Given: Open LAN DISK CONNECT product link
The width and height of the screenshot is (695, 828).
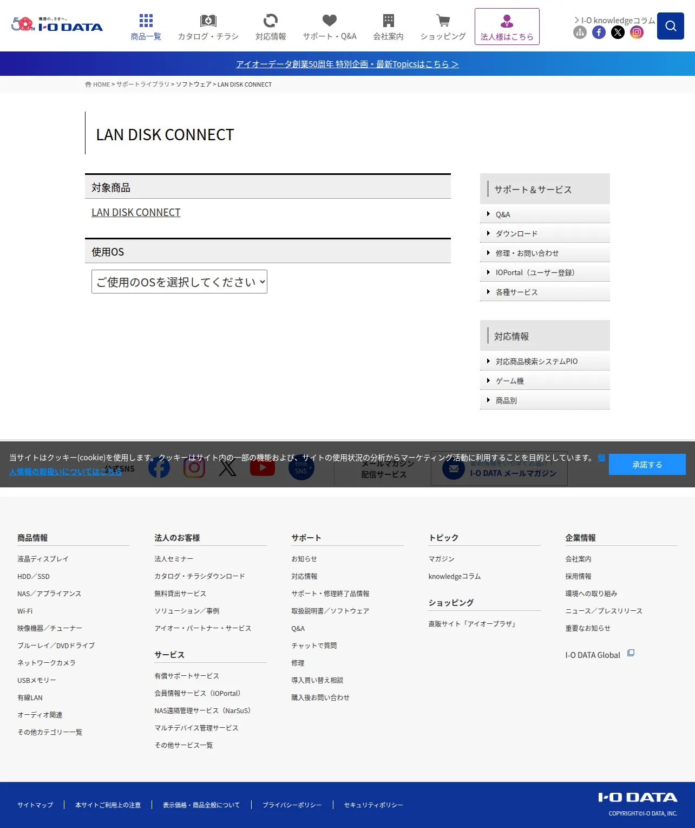Looking at the screenshot, I should pos(136,212).
